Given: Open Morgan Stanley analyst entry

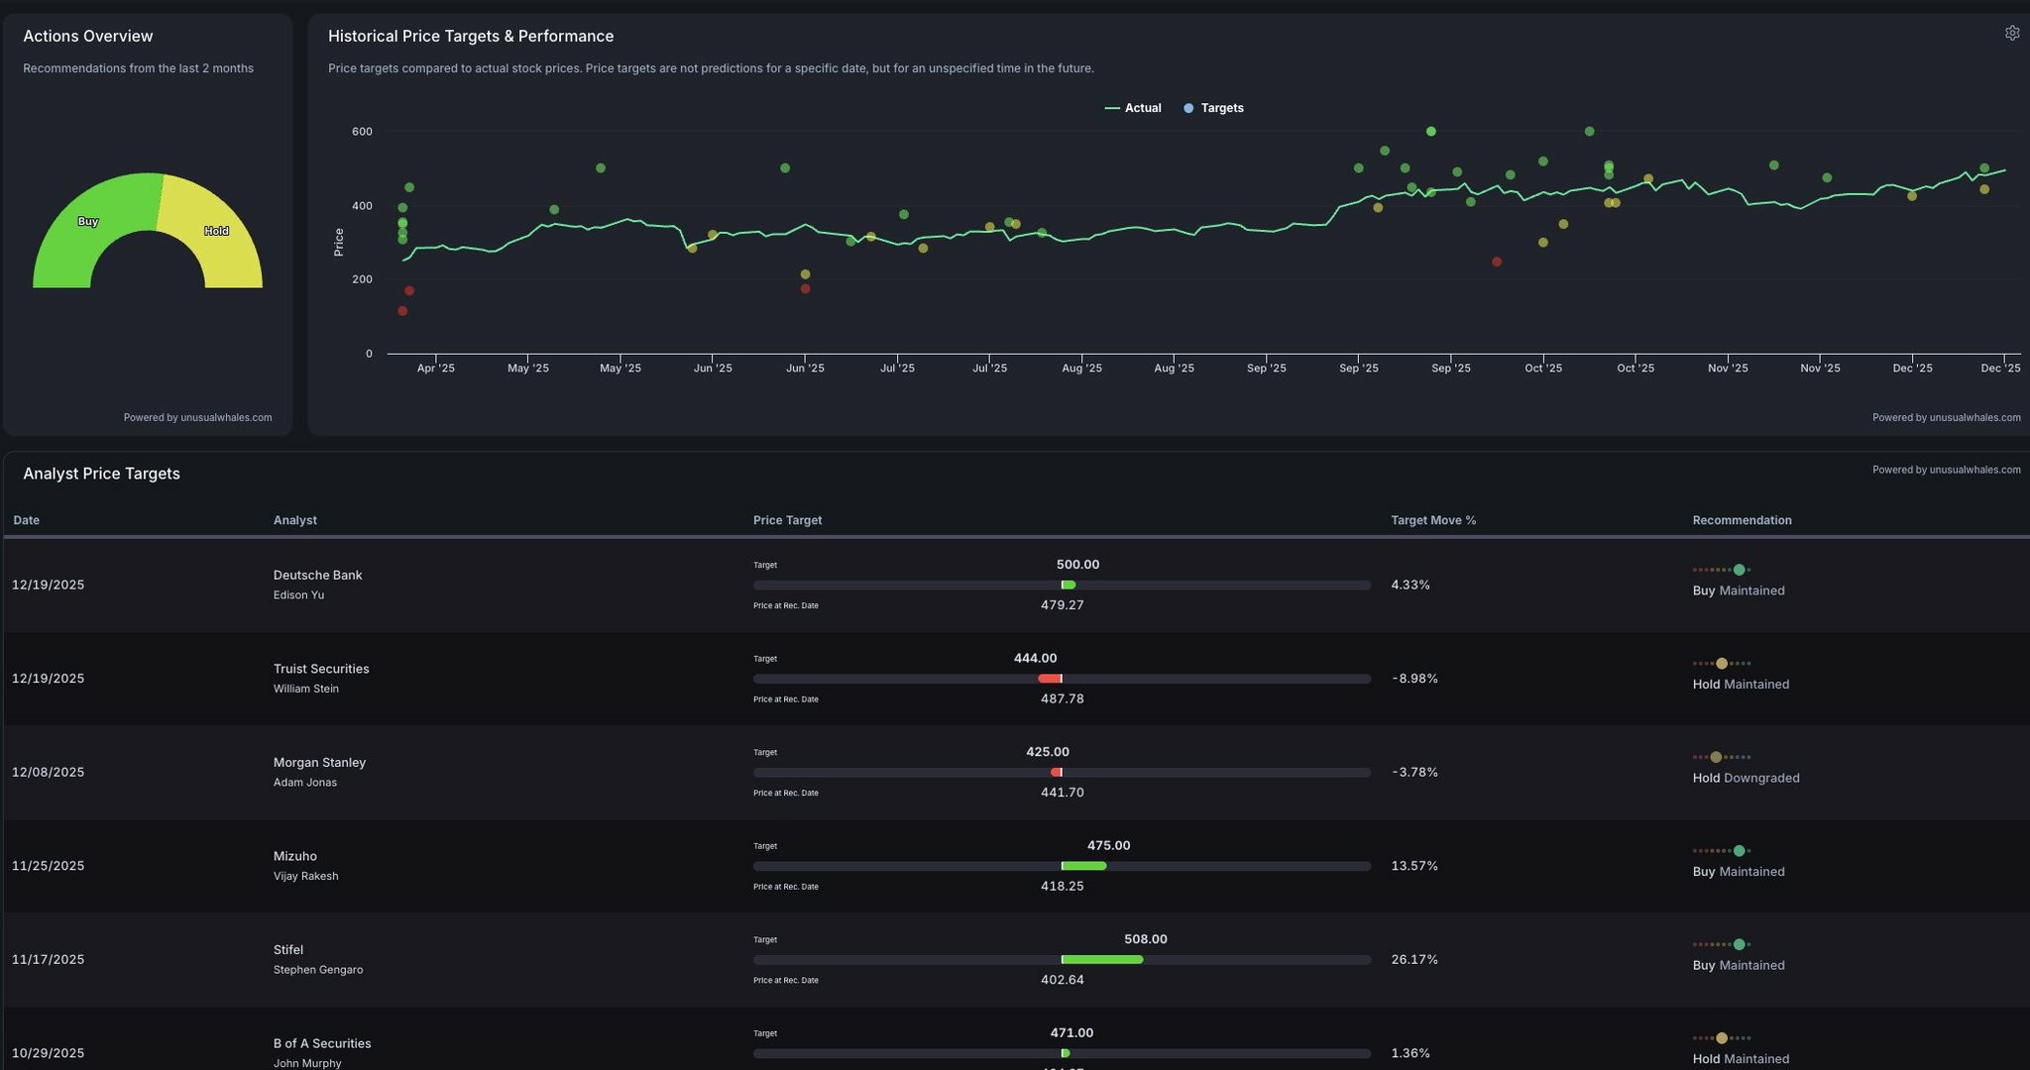Looking at the screenshot, I should 319,763.
